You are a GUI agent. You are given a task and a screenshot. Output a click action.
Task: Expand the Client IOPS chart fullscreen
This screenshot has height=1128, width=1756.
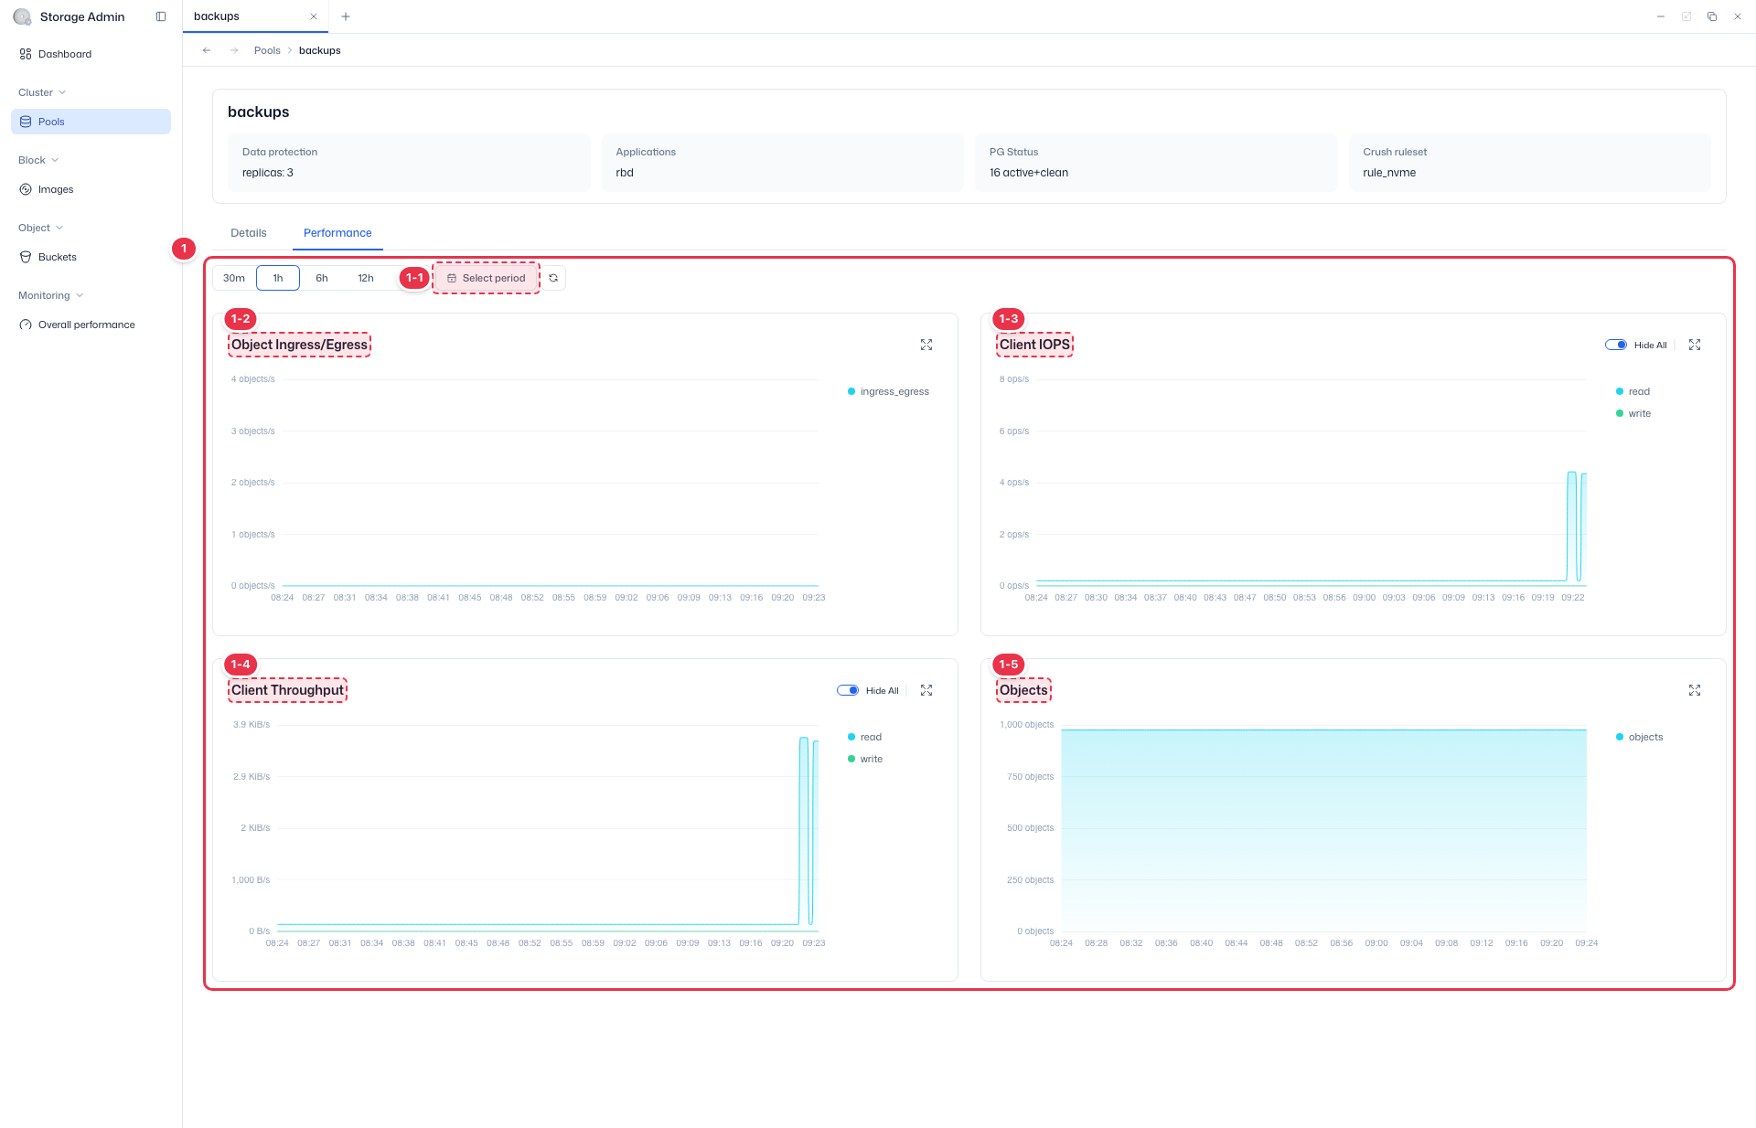pos(1695,345)
